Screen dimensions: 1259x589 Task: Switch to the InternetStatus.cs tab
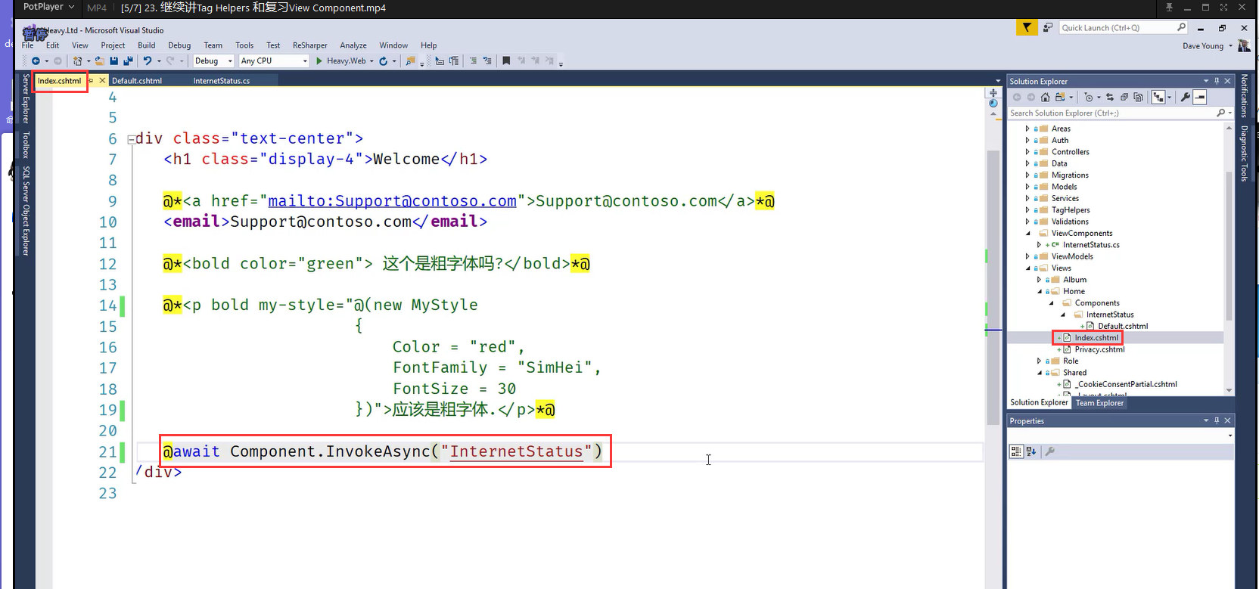[221, 81]
